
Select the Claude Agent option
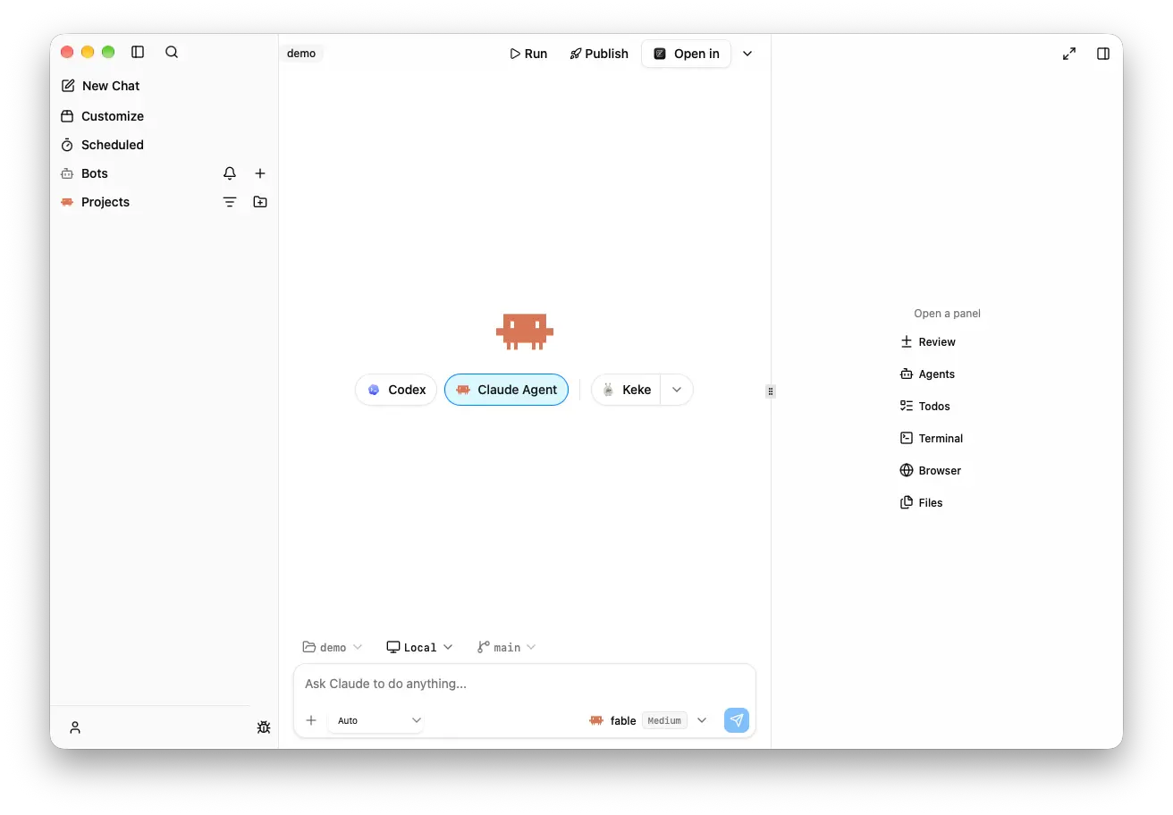pos(506,390)
